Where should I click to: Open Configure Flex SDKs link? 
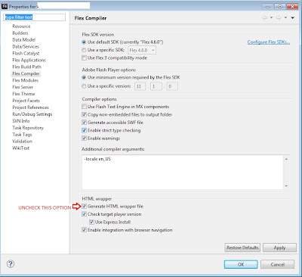tap(269, 42)
